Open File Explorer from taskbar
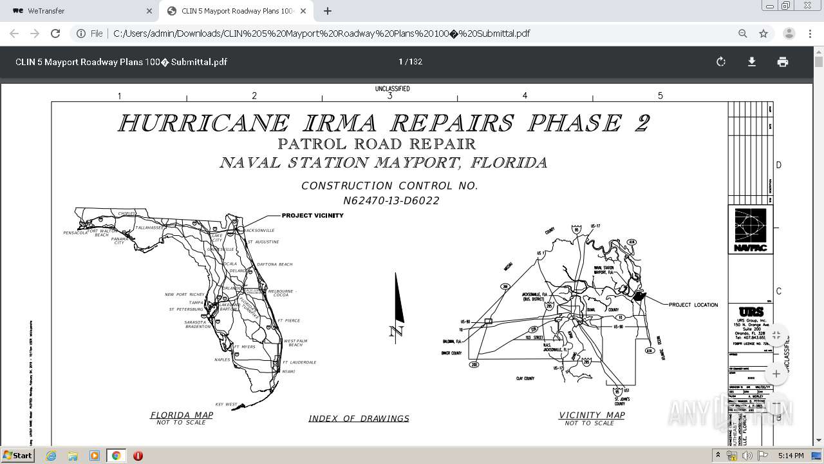 [73, 456]
